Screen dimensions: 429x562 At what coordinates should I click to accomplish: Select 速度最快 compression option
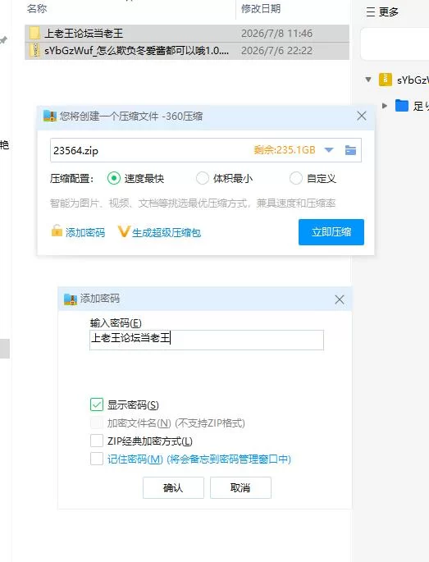[135, 178]
